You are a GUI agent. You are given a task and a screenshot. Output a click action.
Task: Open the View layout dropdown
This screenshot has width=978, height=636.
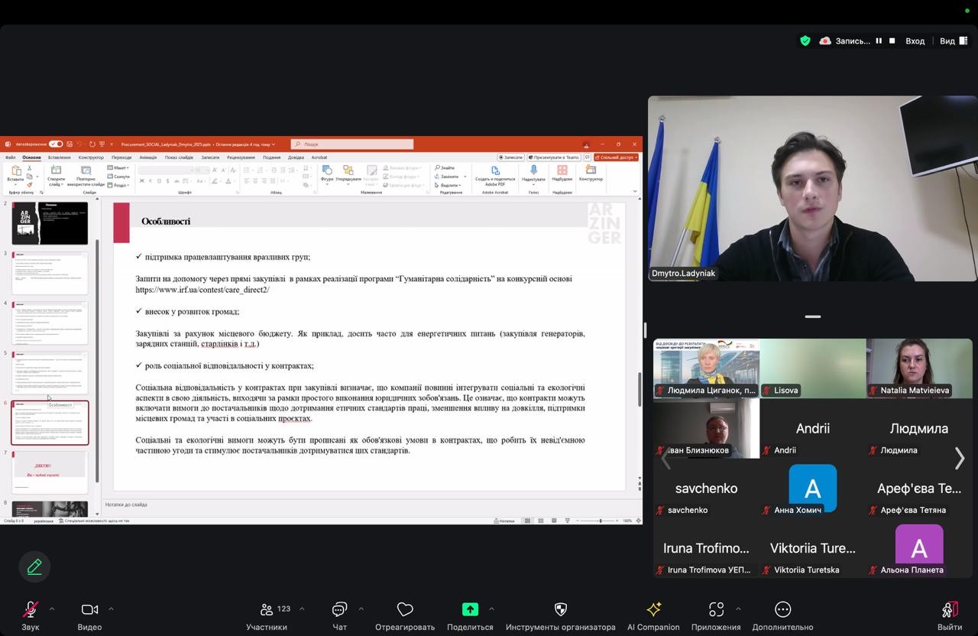click(953, 41)
